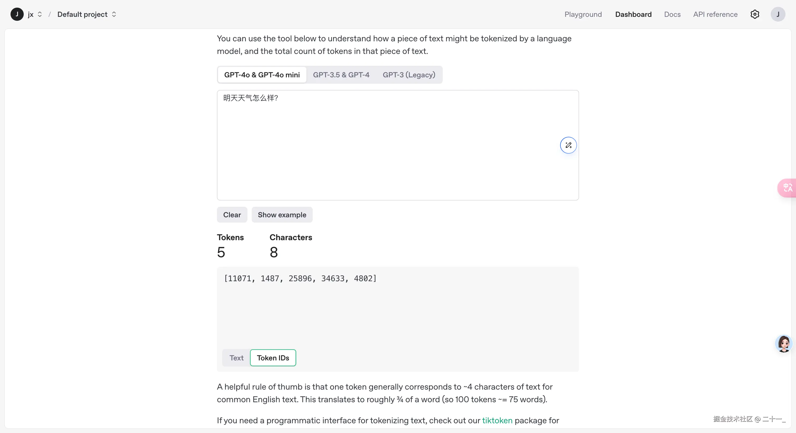
Task: Click the Show example button
Action: [282, 215]
